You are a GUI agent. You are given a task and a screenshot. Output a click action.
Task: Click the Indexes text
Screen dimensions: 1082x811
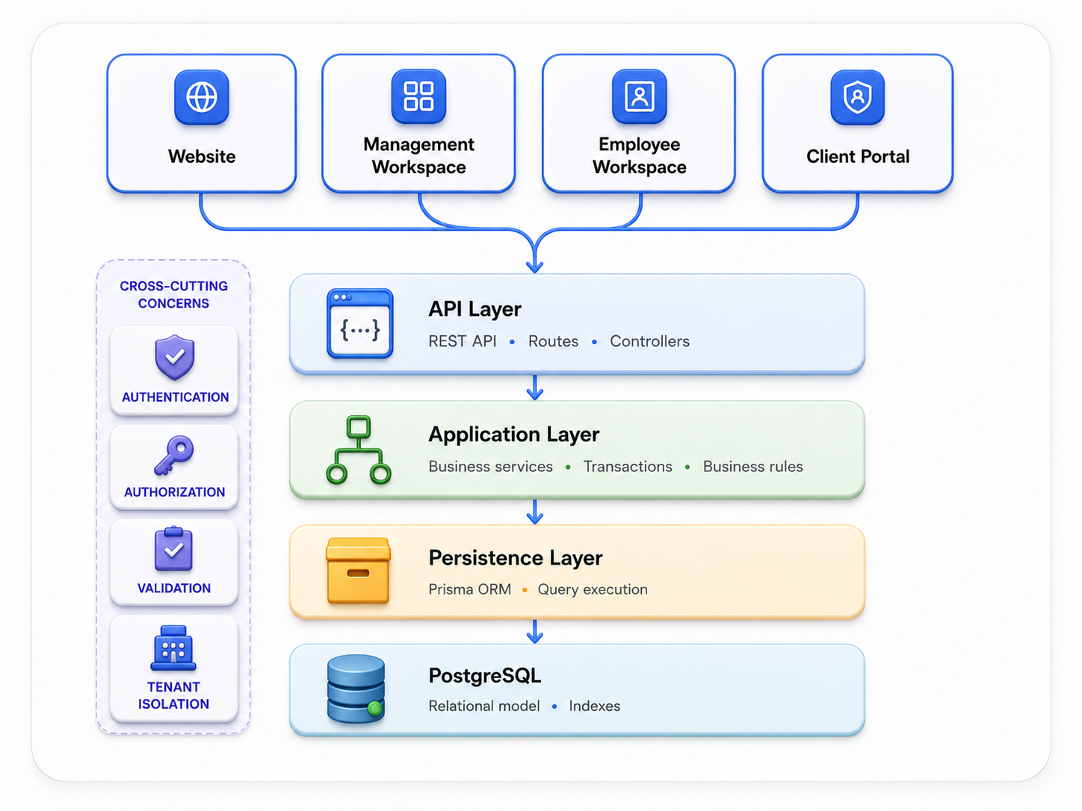coord(595,706)
